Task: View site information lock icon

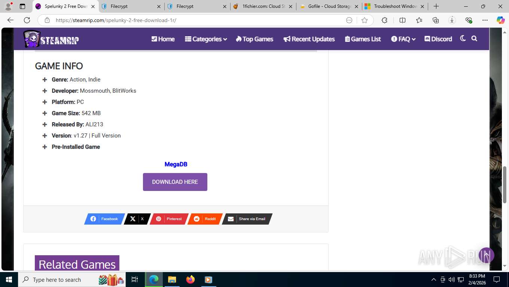Action: pyautogui.click(x=47, y=20)
